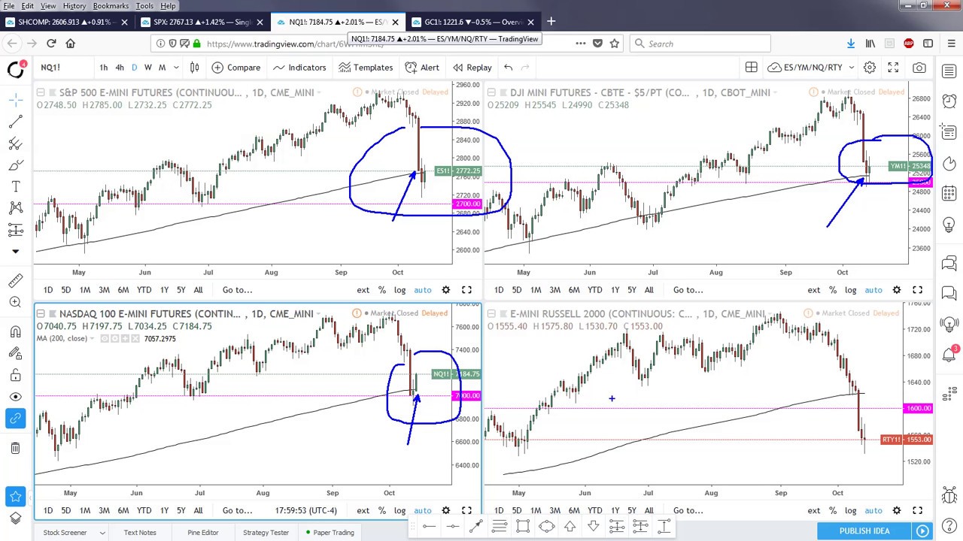963x541 pixels.
Task: Click the undo arrow in top toolbar
Action: click(508, 68)
